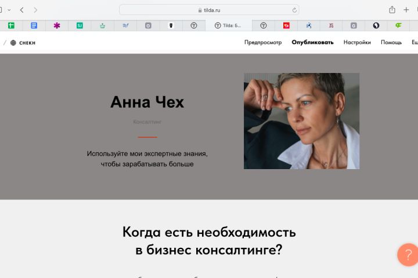Click Опубликовать to publish page
The height and width of the screenshot is (278, 418).
(312, 42)
